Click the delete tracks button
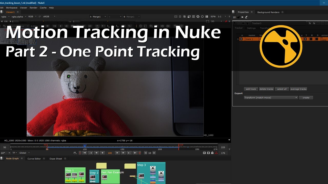This screenshot has height=184, width=328. pyautogui.click(x=266, y=89)
